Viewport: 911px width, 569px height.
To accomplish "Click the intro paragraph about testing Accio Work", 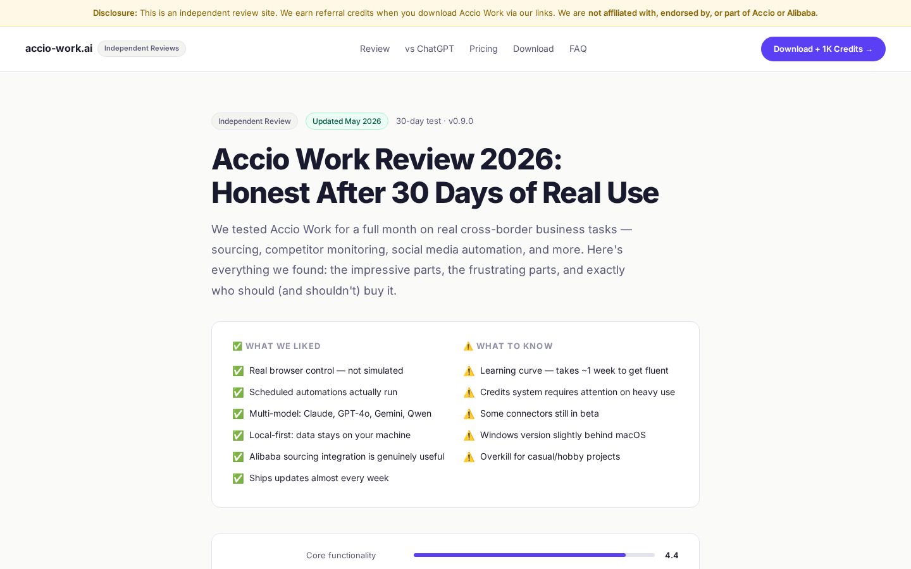I will tap(422, 260).
